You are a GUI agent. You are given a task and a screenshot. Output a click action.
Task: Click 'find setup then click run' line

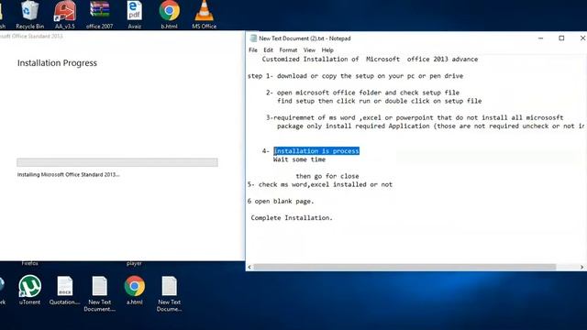tap(379, 101)
